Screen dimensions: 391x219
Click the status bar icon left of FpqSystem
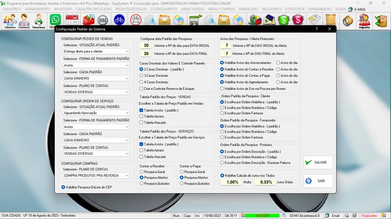(x=354, y=216)
